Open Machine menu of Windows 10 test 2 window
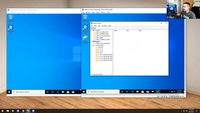Image resolution: width=200 pixels, height=113 pixels. [88, 13]
